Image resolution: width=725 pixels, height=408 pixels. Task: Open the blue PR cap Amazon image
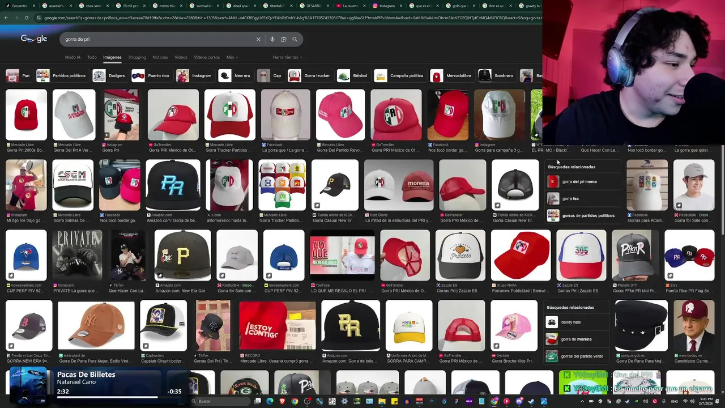pos(173,185)
